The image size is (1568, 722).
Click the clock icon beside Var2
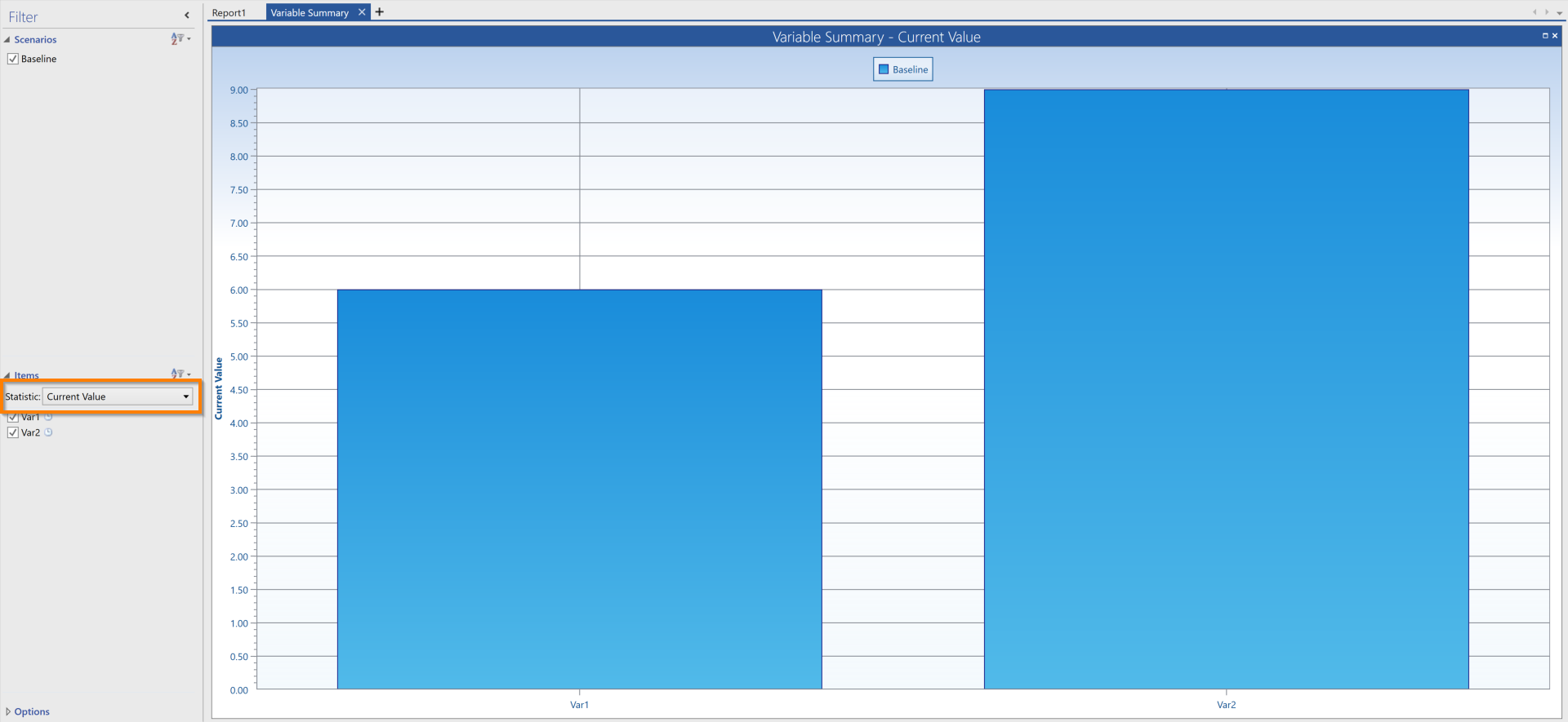48,432
